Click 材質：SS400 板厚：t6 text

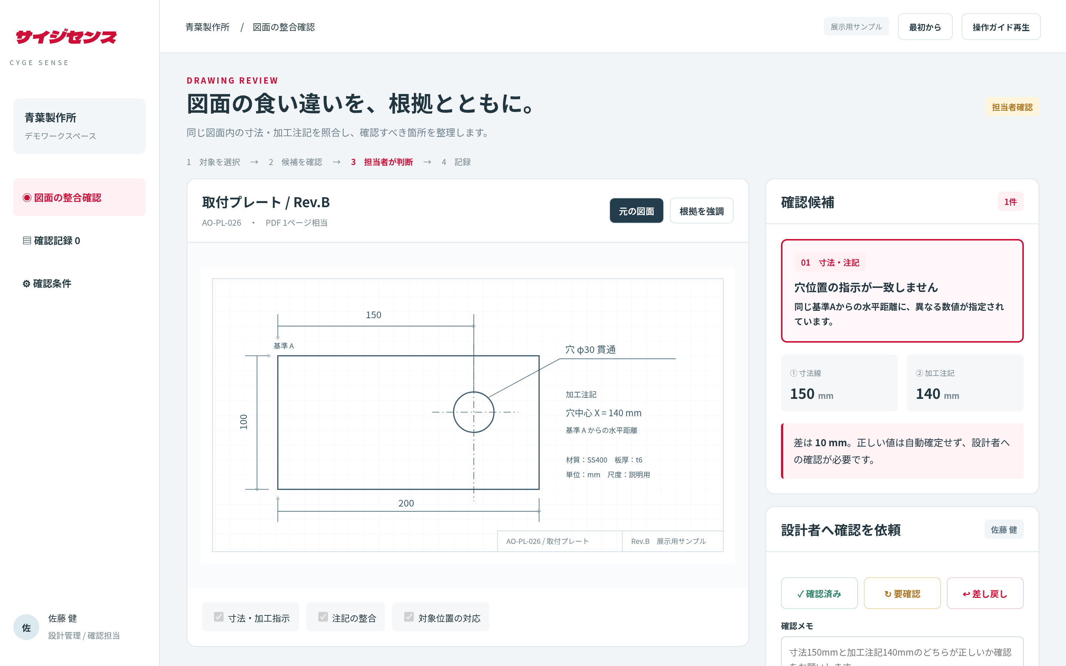coord(604,460)
